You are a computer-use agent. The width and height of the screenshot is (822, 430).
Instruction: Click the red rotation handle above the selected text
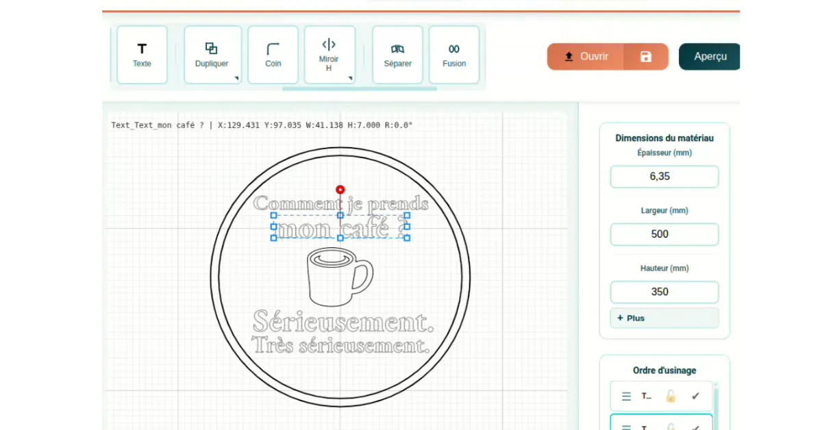click(340, 190)
